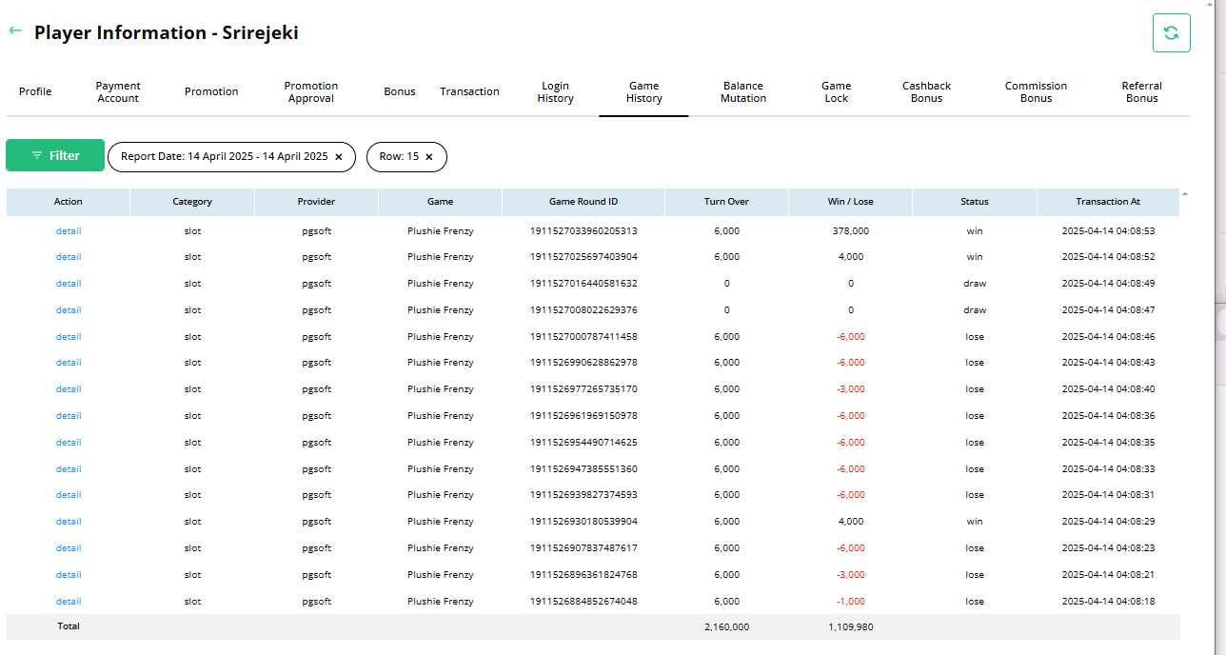This screenshot has width=1226, height=655.
Task: Click win status at 04:08:29 row
Action: (x=975, y=522)
